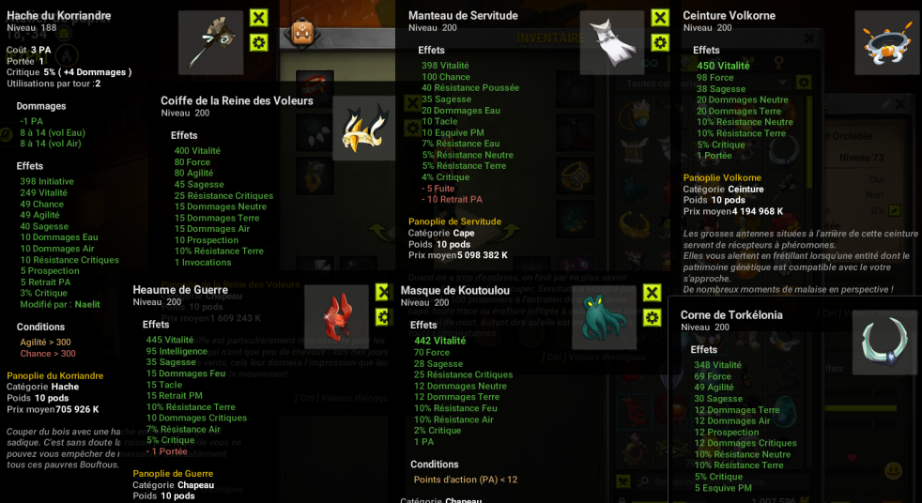Open inventory filter gear beside category dropdown
Screen dimensions: 922x503
click(x=803, y=83)
